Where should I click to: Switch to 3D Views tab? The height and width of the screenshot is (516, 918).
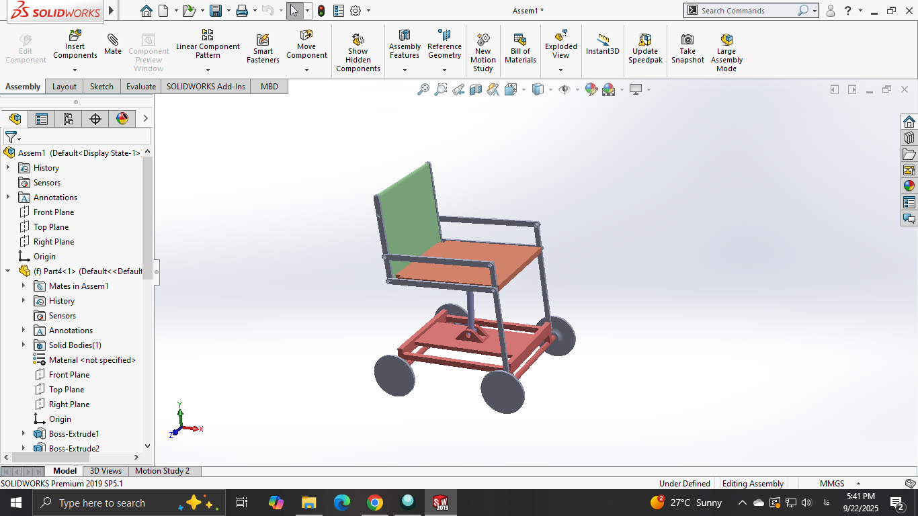click(106, 471)
